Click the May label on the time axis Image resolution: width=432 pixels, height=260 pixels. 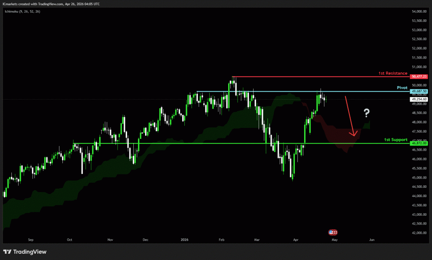click(335, 240)
